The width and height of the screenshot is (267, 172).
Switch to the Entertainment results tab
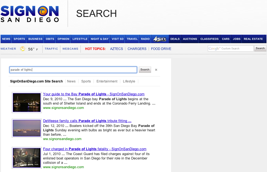point(107,81)
